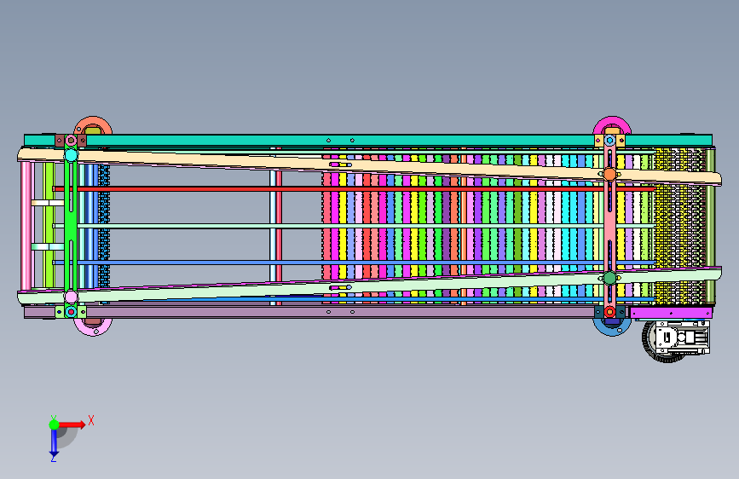Screen dimensions: 739x479
Task: Select the pale green lower diagonal guide rail
Action: (370, 286)
